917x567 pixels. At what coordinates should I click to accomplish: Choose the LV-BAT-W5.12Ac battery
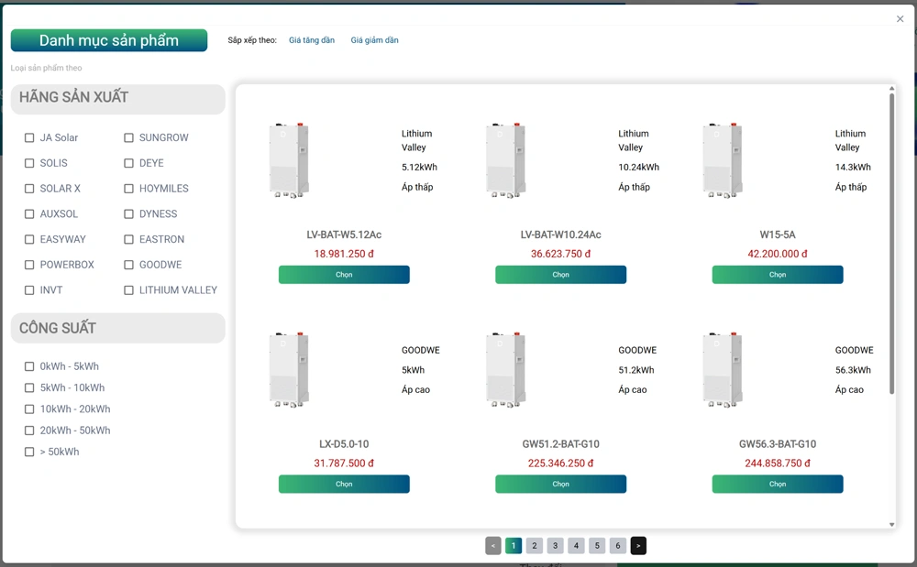[x=344, y=275]
